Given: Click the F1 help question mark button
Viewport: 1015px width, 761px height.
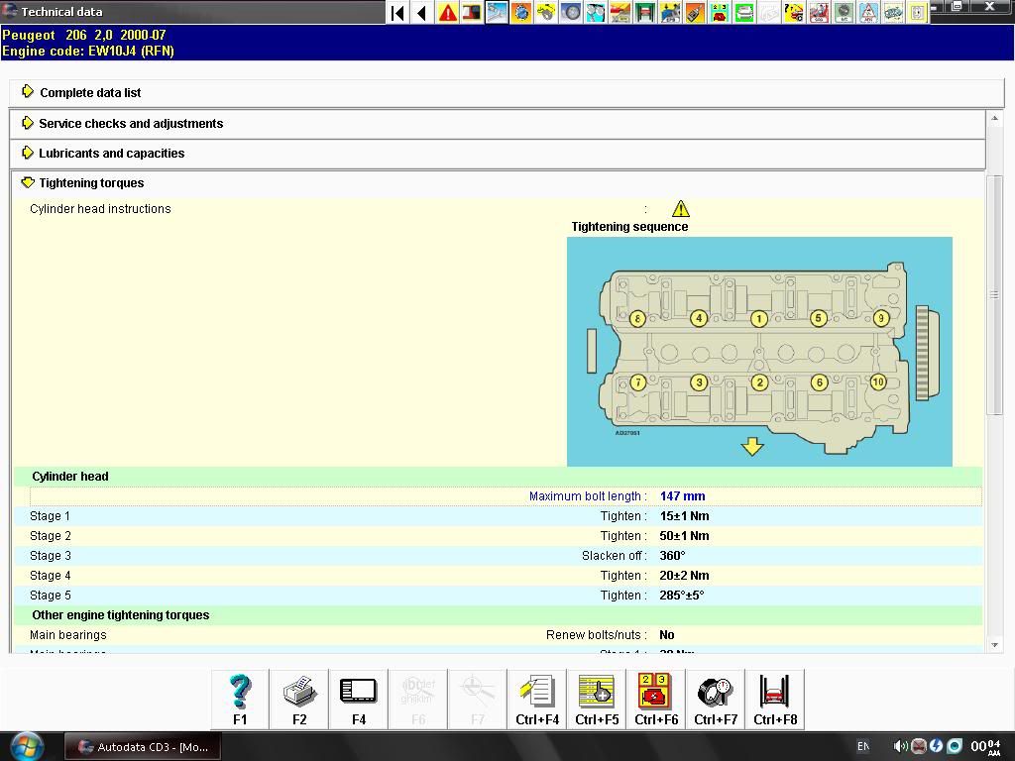Looking at the screenshot, I should coord(240,699).
